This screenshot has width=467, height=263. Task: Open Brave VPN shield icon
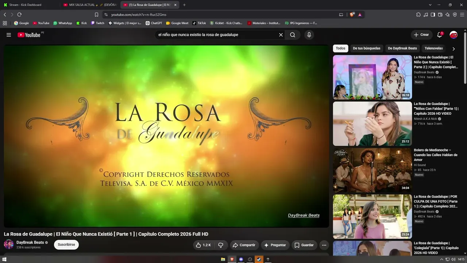(x=455, y=15)
